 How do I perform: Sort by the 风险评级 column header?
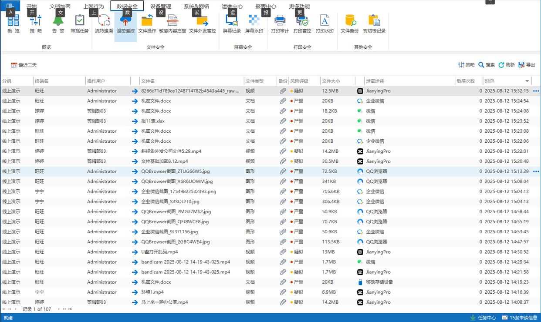(x=304, y=81)
